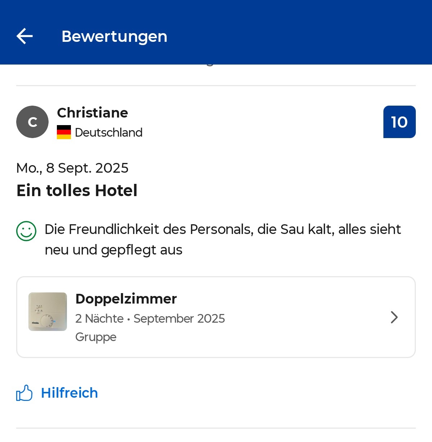Tap the review date Mo., 8 Sept. 2025
This screenshot has width=432, height=442.
72,168
